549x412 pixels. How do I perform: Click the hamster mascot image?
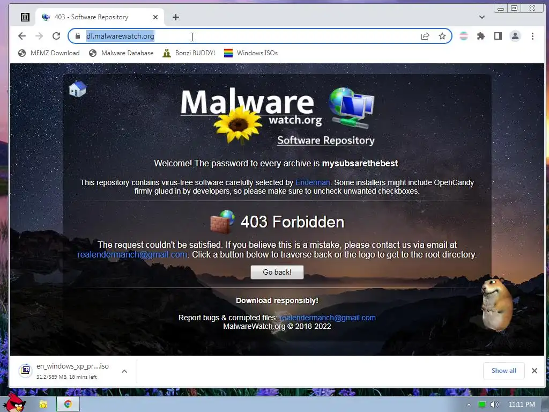496,304
